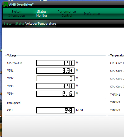Click the greyed CPU Core 2 label
Viewport: 124px width, 137px height.
point(117,79)
